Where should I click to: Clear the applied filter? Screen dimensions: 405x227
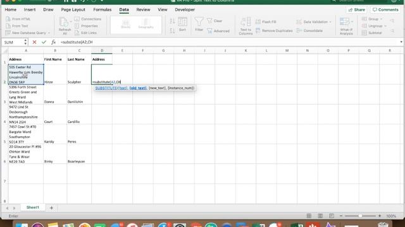coord(215,21)
